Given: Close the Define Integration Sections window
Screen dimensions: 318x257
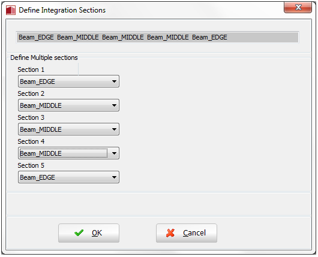Looking at the screenshot, I should pyautogui.click(x=298, y=8).
